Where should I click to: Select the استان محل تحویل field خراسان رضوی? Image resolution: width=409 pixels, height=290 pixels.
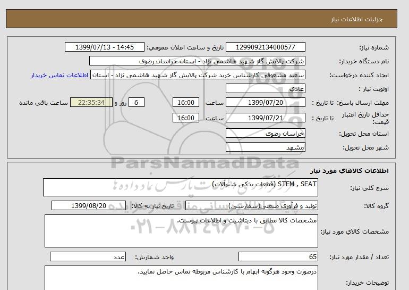click(265, 133)
